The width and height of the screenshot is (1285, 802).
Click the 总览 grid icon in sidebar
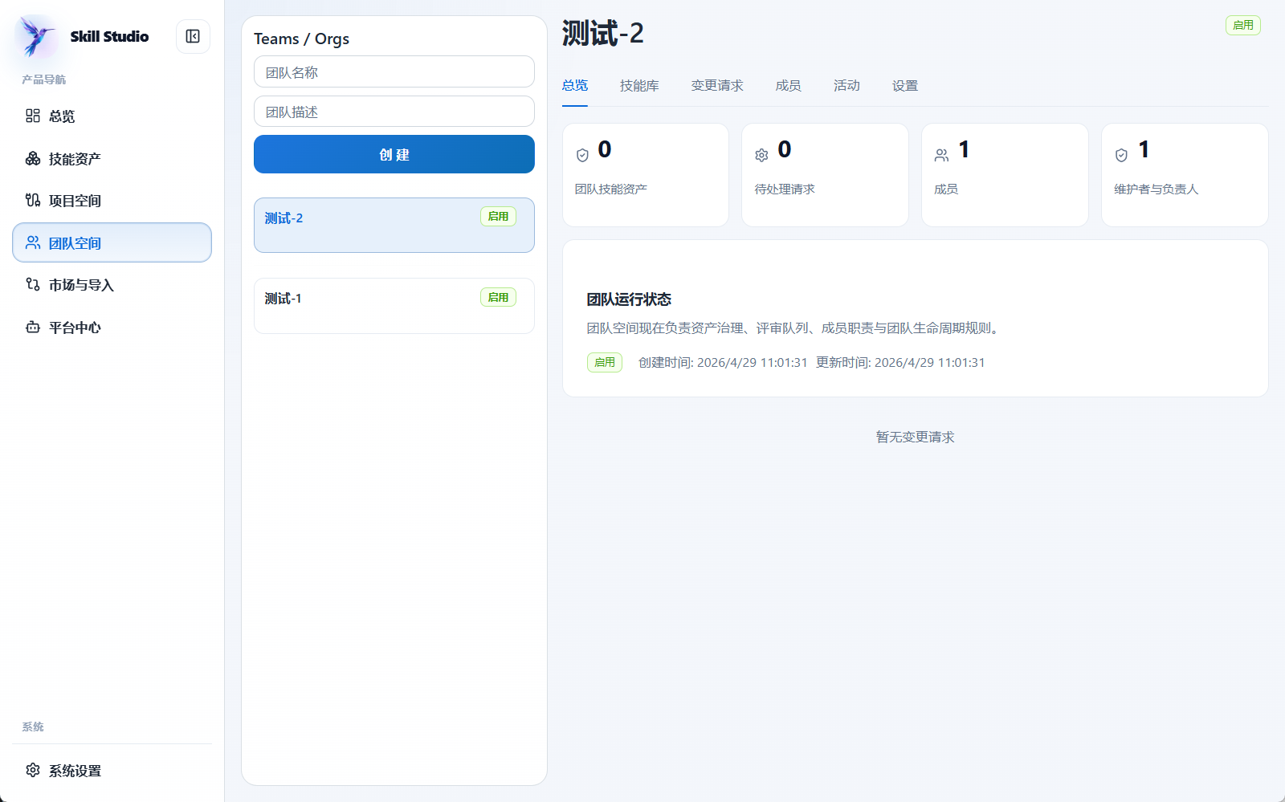(33, 116)
